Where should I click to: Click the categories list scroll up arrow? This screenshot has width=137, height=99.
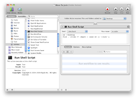26,19
